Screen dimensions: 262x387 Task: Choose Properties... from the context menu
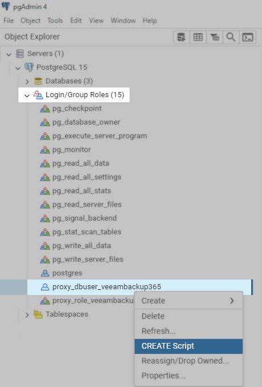(188, 376)
